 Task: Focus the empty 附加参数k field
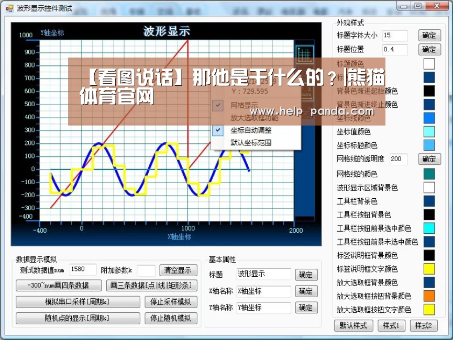pyautogui.click(x=146, y=270)
